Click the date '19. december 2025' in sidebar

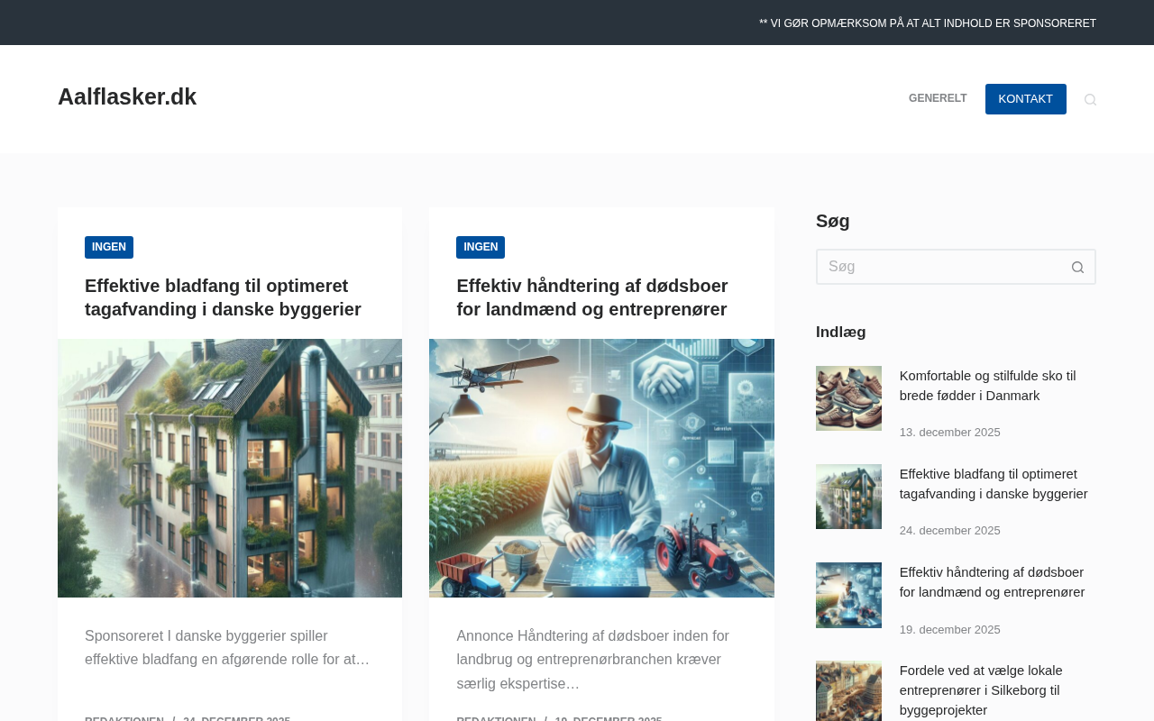(950, 630)
